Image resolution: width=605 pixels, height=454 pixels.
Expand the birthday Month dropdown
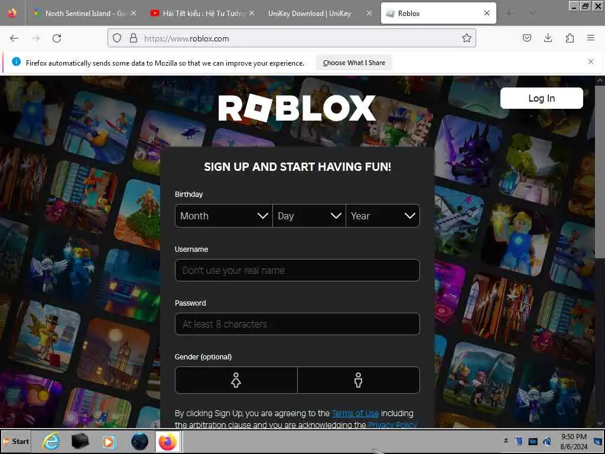(224, 216)
